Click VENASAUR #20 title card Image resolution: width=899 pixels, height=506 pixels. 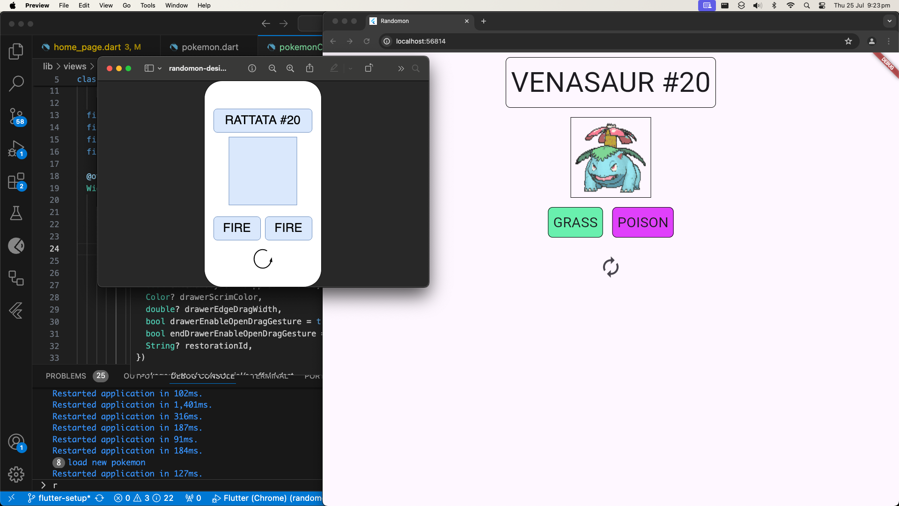tap(611, 82)
